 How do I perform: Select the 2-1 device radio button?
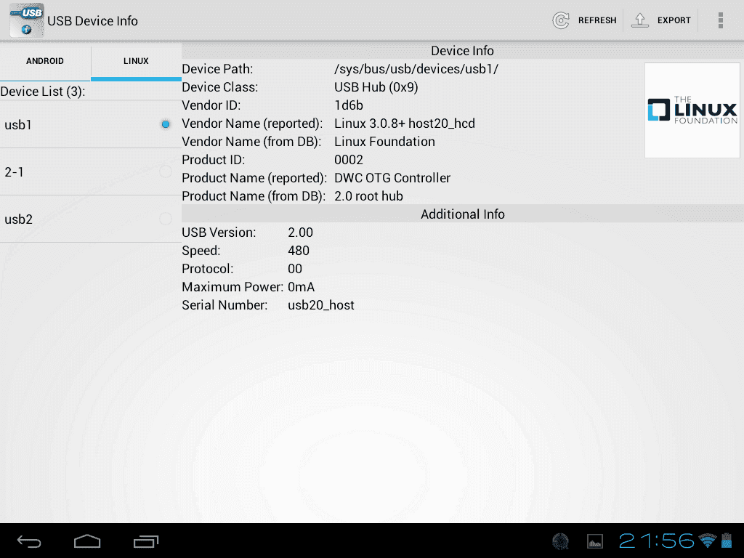point(166,172)
